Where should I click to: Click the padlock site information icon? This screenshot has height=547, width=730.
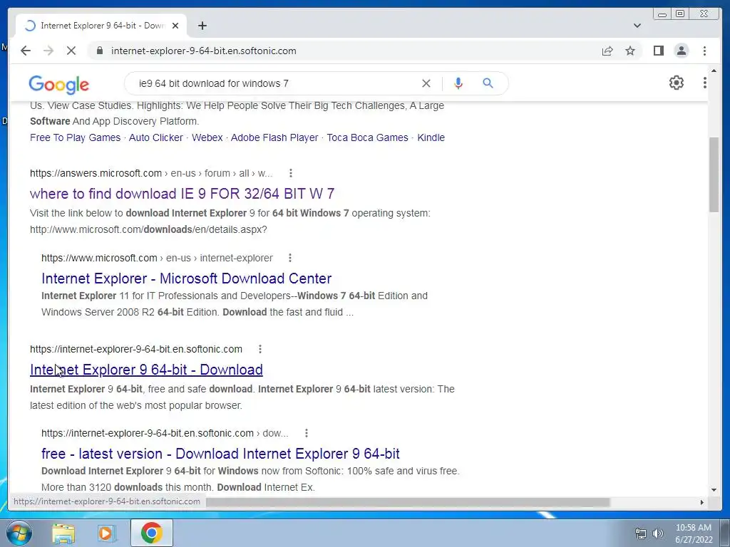click(100, 51)
